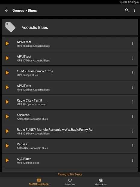Switch to the My Stations tab
Viewport: 140px width, 187px height.
click(x=101, y=182)
